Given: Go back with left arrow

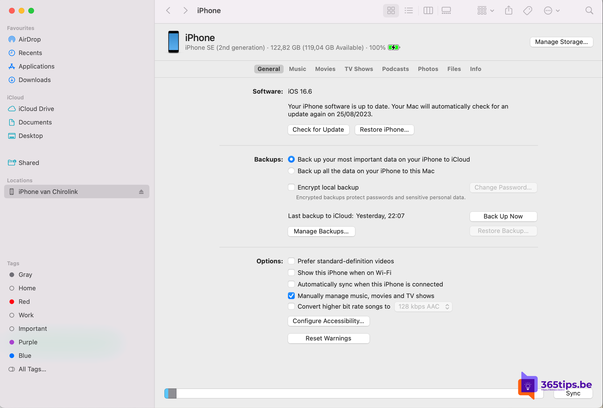Looking at the screenshot, I should [x=169, y=11].
